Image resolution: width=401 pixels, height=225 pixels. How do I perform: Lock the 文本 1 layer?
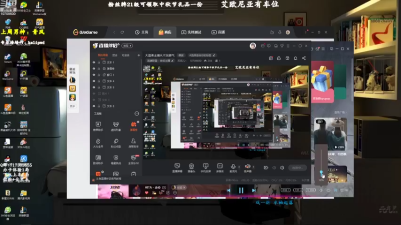(x=99, y=62)
